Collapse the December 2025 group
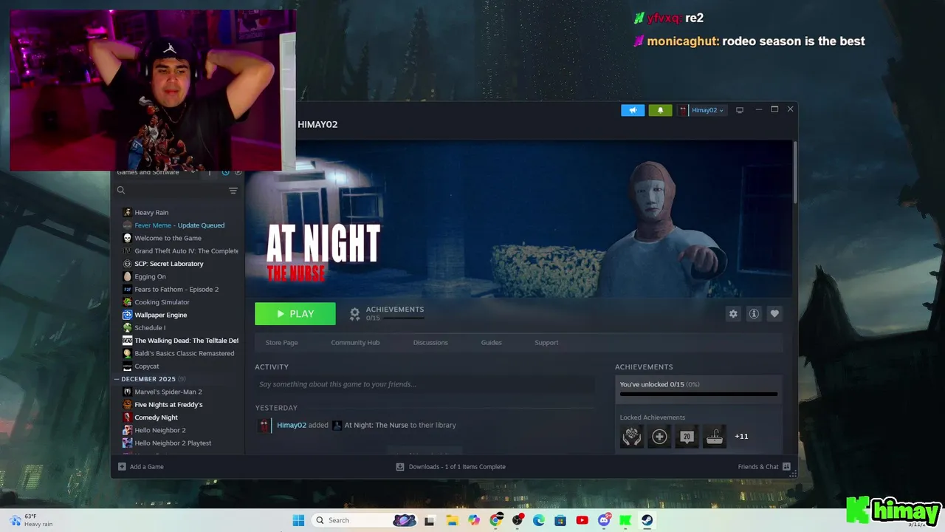945x532 pixels. 116,379
